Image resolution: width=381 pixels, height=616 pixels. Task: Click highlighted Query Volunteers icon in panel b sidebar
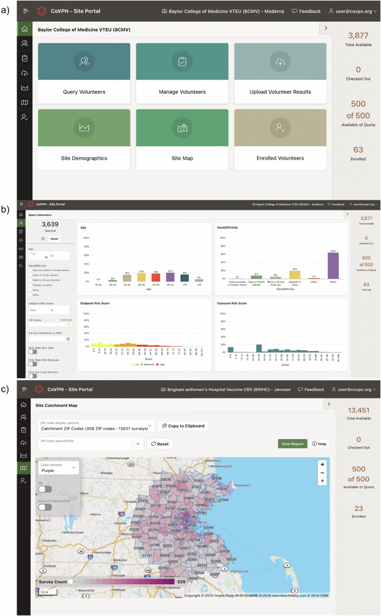pyautogui.click(x=21, y=223)
